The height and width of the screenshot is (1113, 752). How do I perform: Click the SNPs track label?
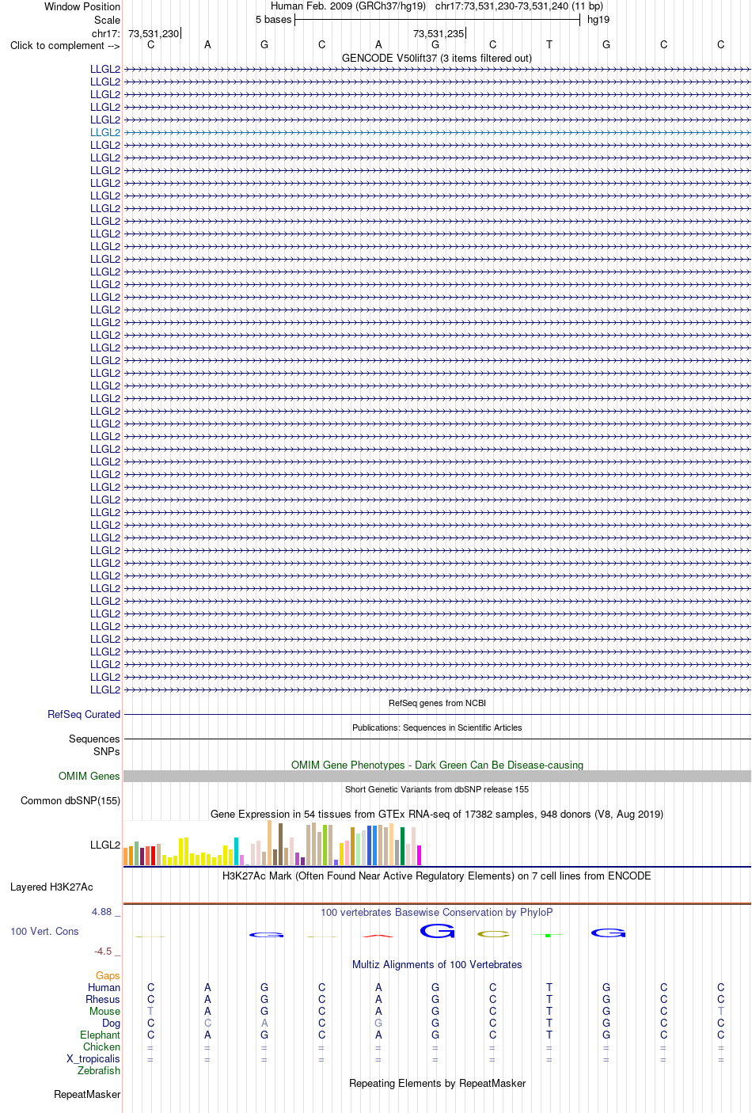tap(107, 751)
